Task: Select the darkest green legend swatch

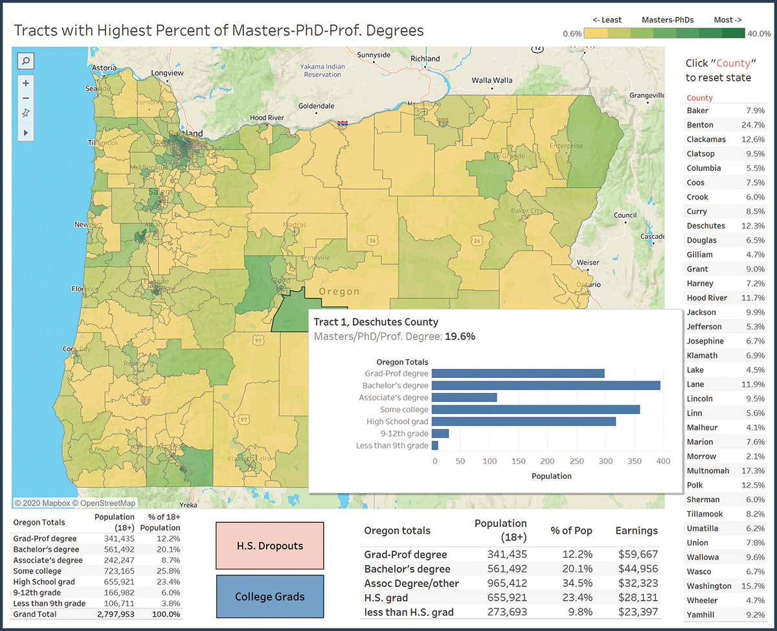Action: 734,34
